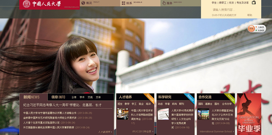This screenshot has height=135, width=272.
Task: Click the 毕业季 graduation banner image
Action: click(249, 114)
